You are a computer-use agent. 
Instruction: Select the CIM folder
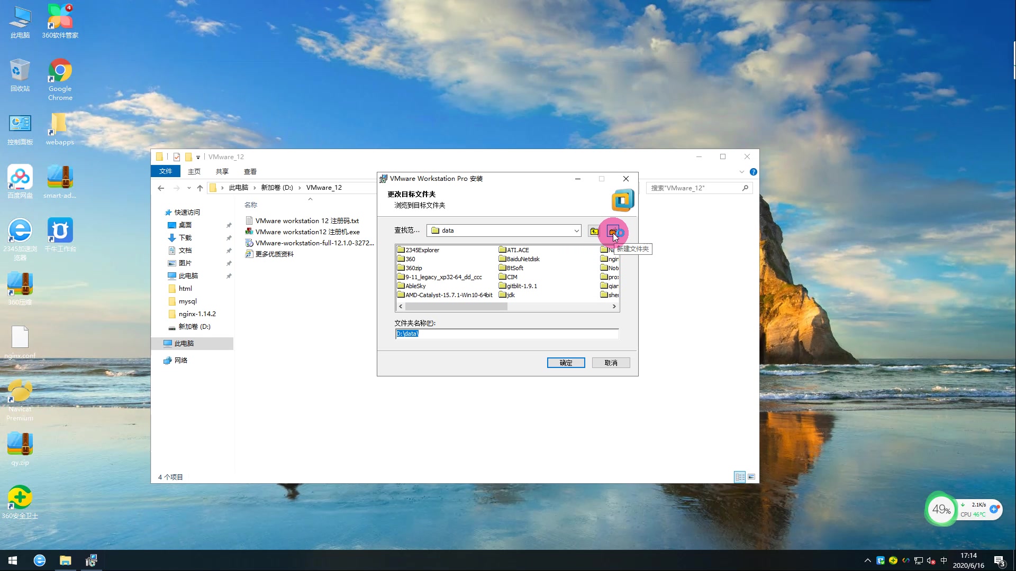click(508, 277)
